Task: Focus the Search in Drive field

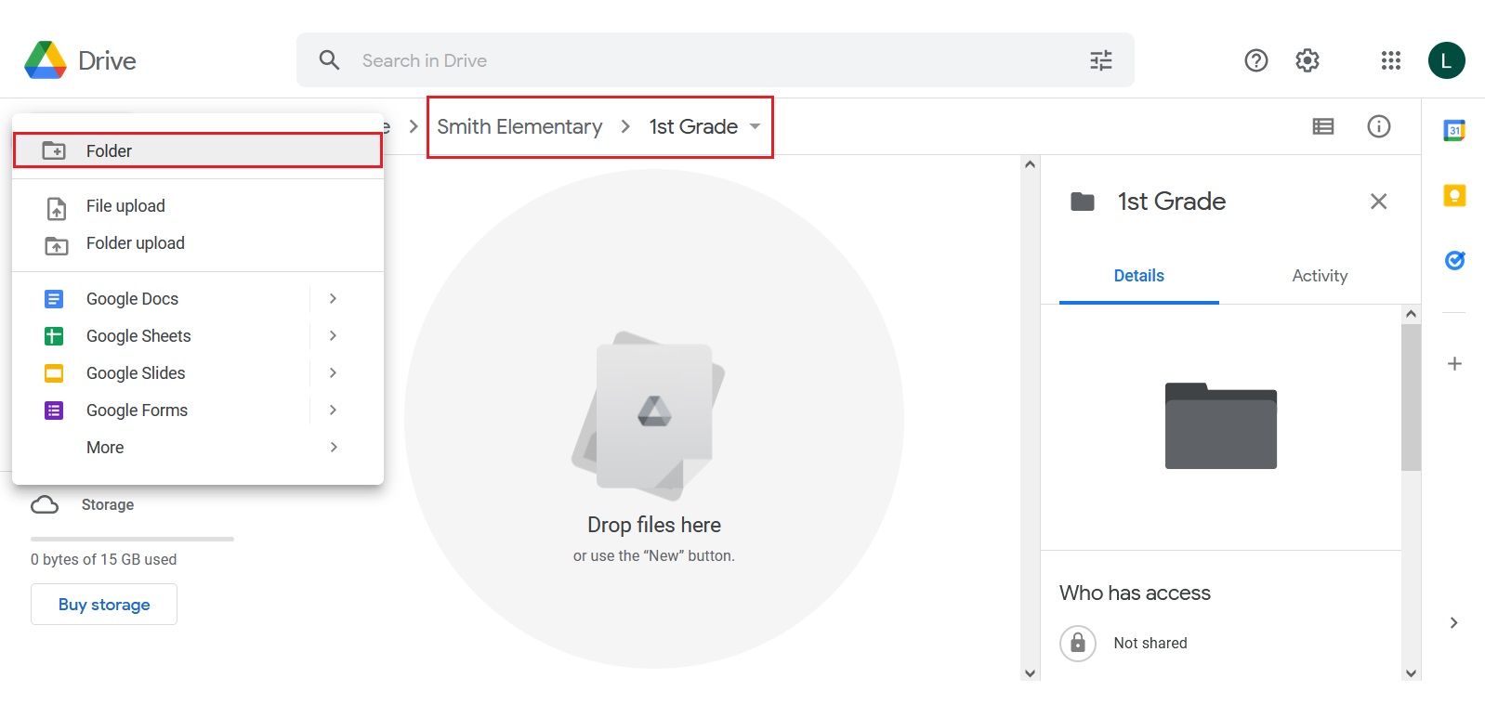Action: 716,60
